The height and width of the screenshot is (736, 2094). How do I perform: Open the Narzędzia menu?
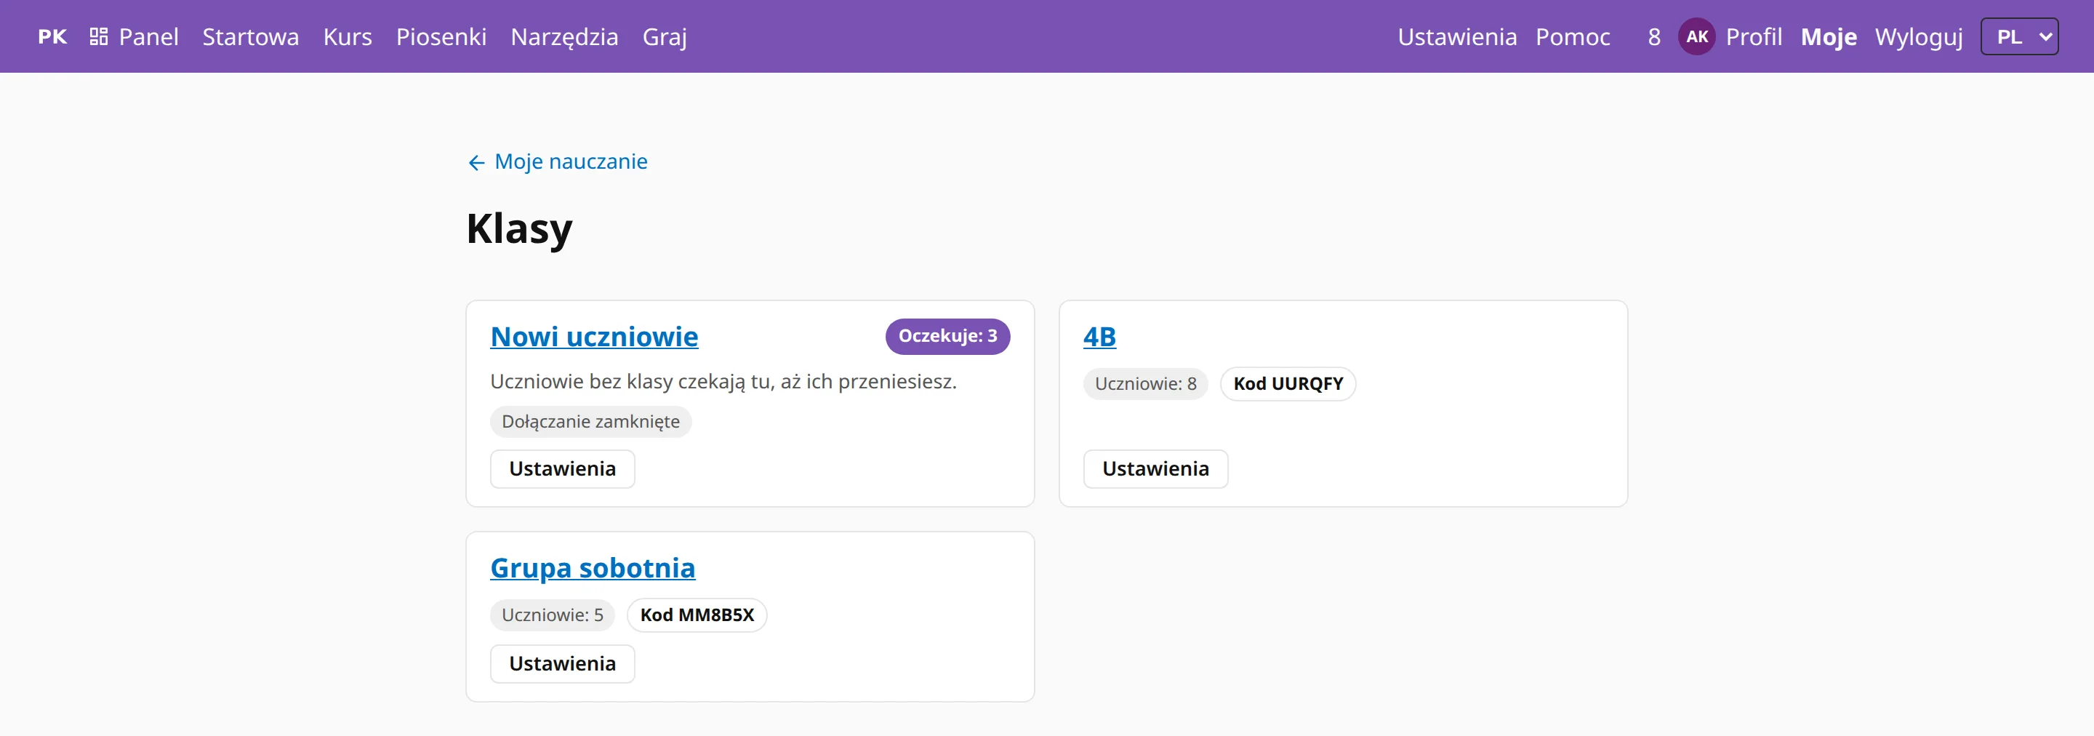coord(564,36)
